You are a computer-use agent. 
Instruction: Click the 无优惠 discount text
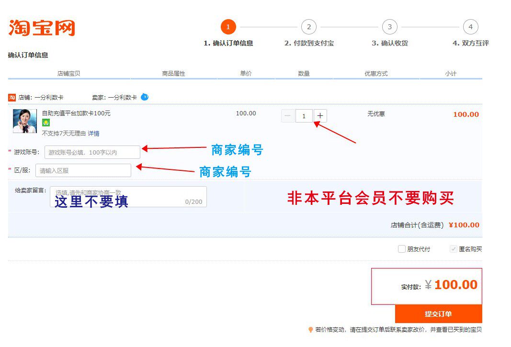pyautogui.click(x=376, y=114)
